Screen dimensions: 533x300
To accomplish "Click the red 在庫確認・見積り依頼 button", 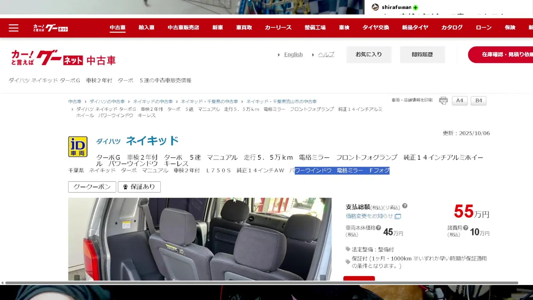I will click(x=501, y=55).
